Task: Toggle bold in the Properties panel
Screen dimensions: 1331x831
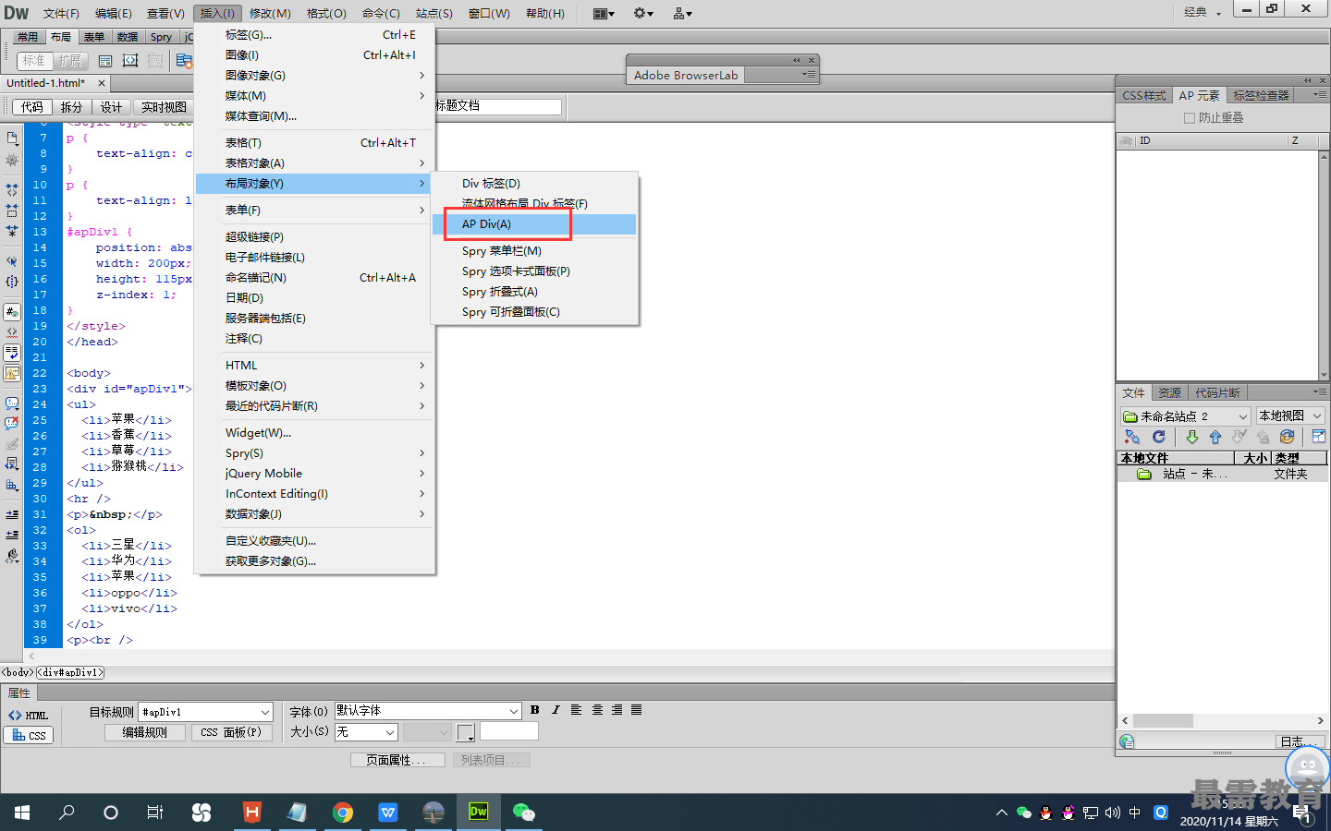Action: 534,710
